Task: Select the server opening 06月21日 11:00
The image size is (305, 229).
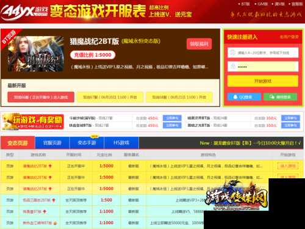Action: tap(179, 97)
